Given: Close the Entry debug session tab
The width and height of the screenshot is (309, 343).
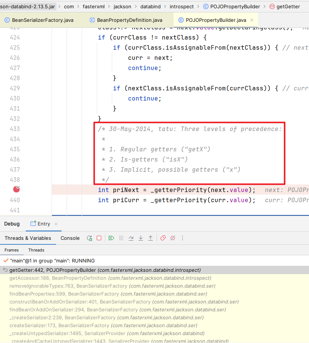Looking at the screenshot, I should tap(56, 224).
